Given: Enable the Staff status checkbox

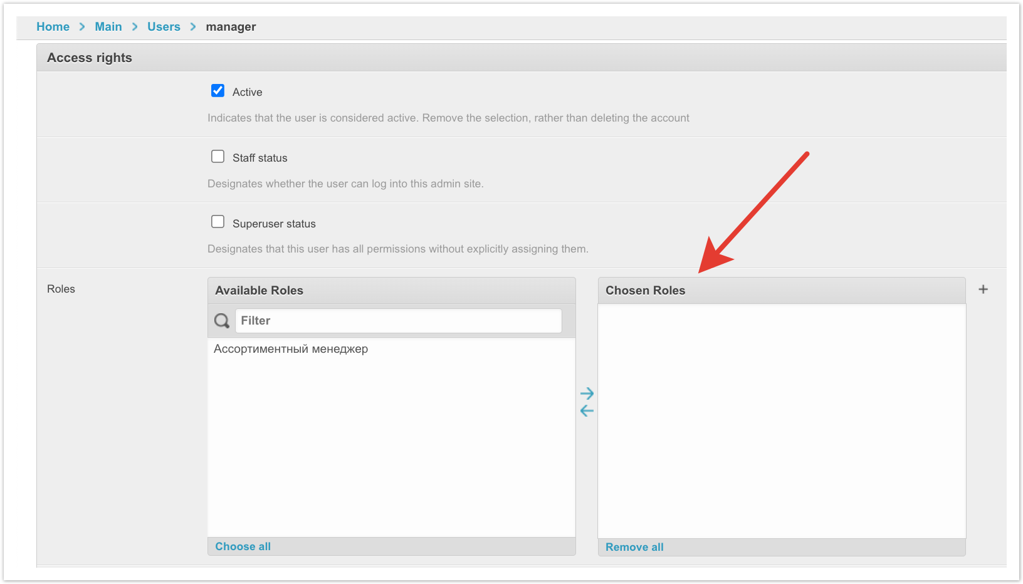Looking at the screenshot, I should pos(218,157).
